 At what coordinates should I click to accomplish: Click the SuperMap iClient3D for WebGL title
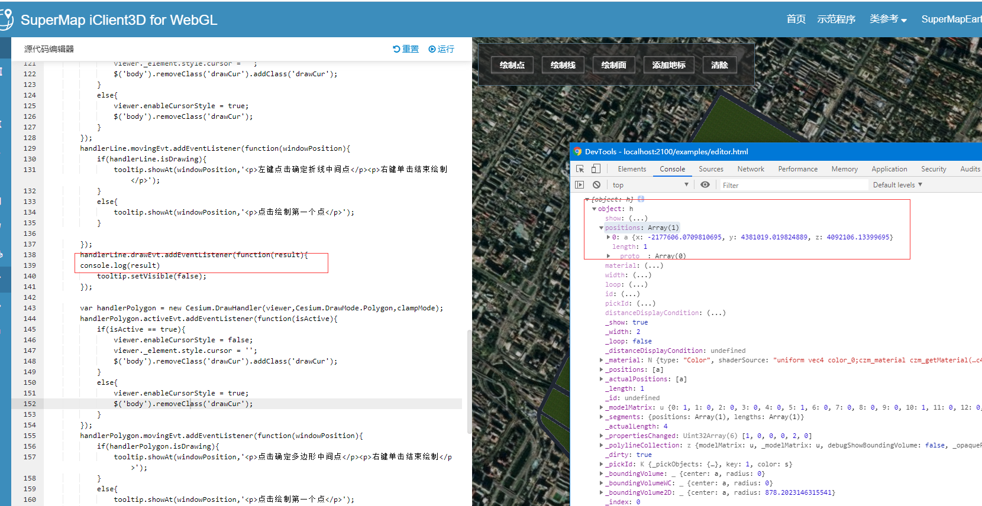[119, 20]
